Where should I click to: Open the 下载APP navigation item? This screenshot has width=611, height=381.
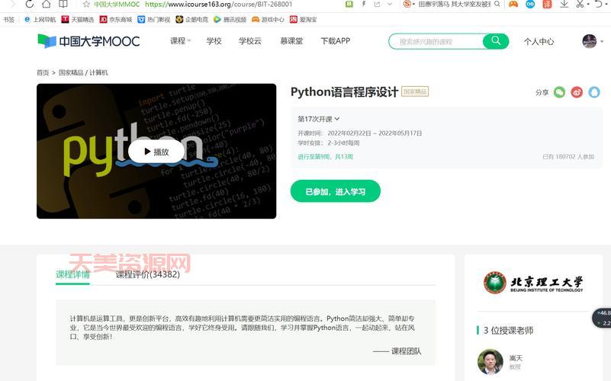[336, 41]
